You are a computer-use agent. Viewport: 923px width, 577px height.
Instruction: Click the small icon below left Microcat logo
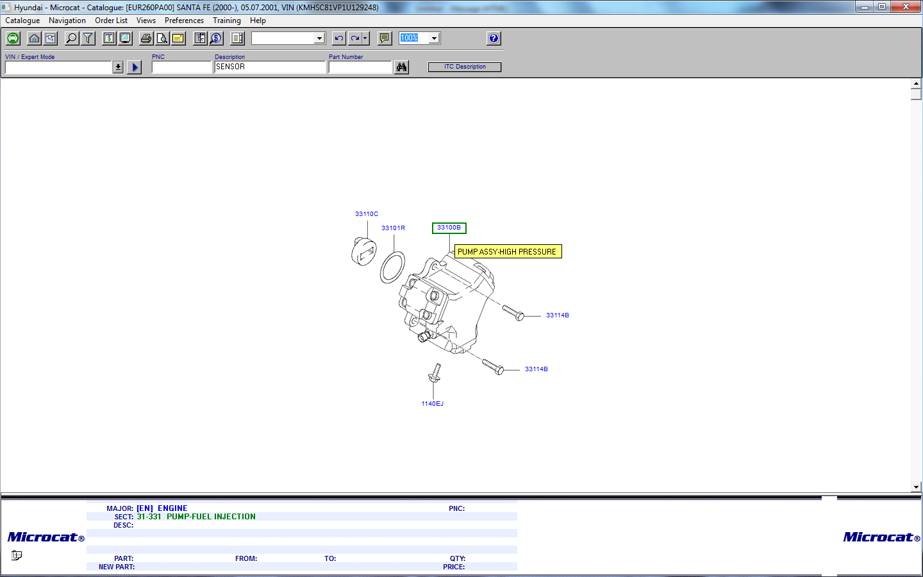coord(17,555)
